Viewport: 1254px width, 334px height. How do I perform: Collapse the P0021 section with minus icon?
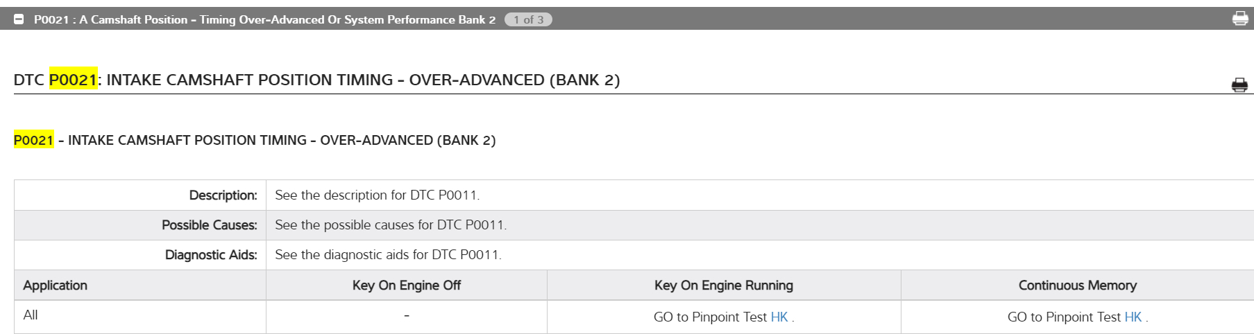[19, 19]
